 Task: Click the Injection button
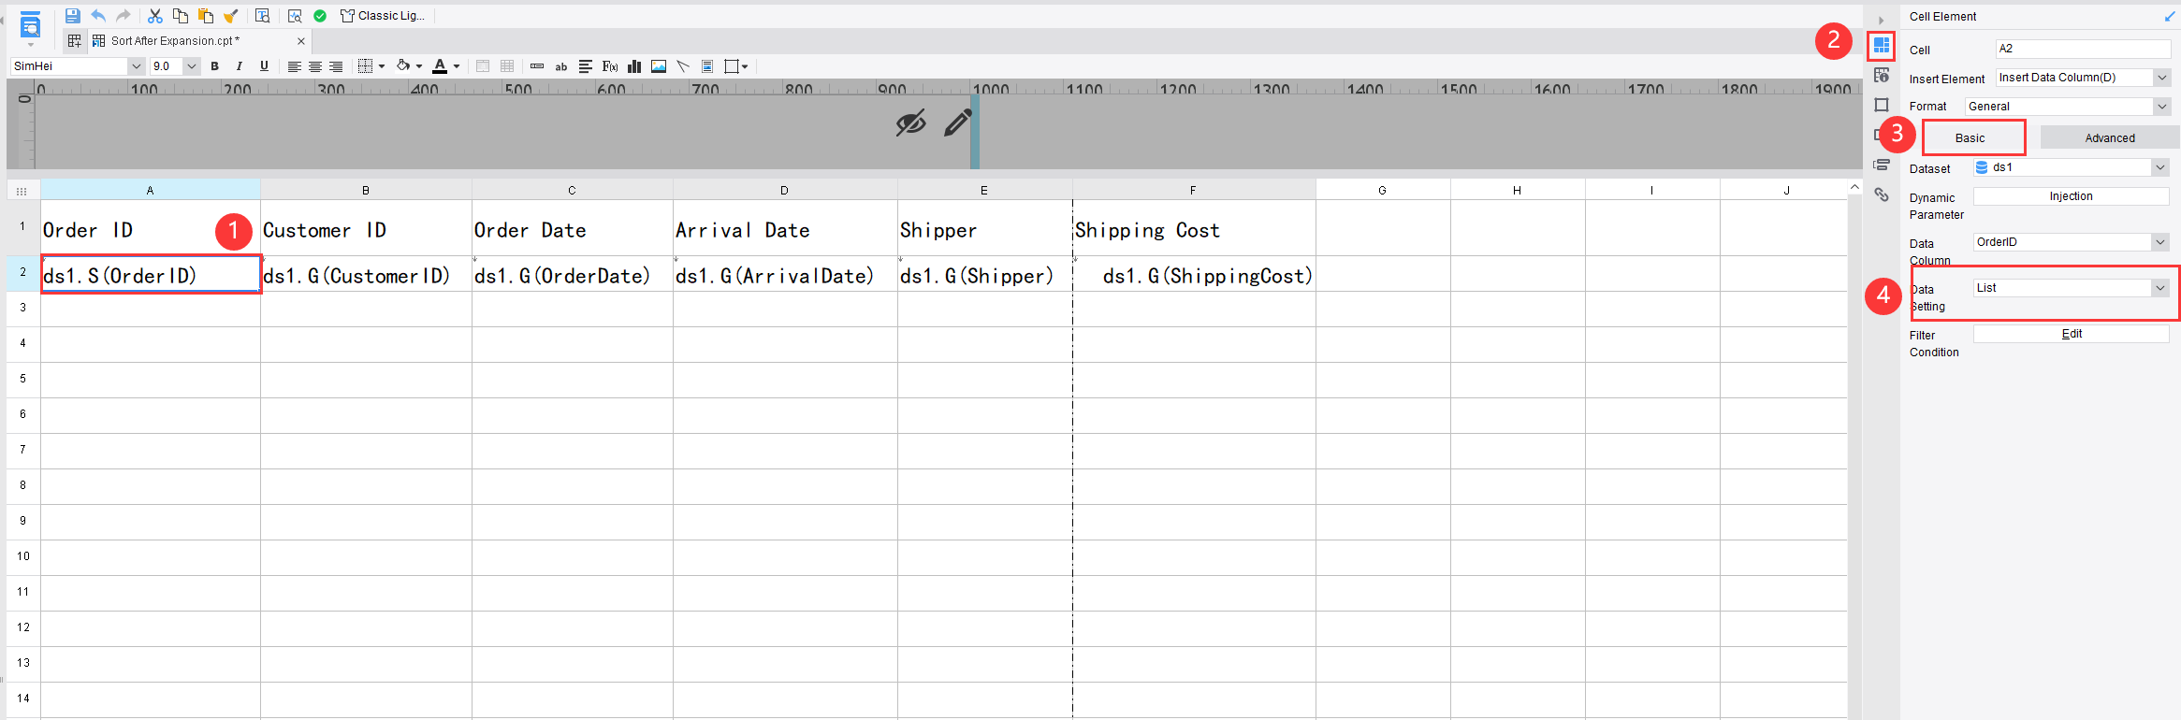point(2071,196)
